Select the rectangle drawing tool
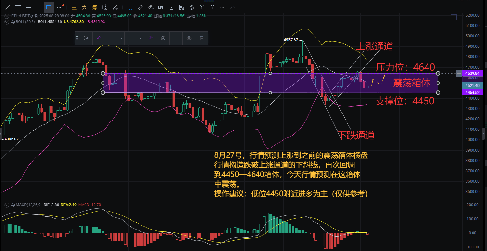The image size is (487, 251). (x=49, y=7)
